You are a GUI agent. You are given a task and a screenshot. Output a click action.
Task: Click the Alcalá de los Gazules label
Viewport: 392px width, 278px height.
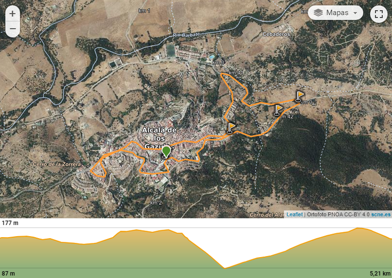[x=159, y=138]
